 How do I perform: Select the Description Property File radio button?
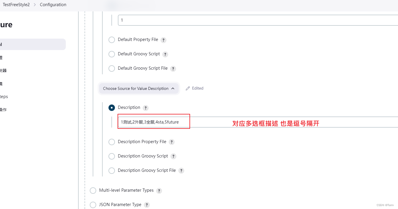click(x=111, y=142)
